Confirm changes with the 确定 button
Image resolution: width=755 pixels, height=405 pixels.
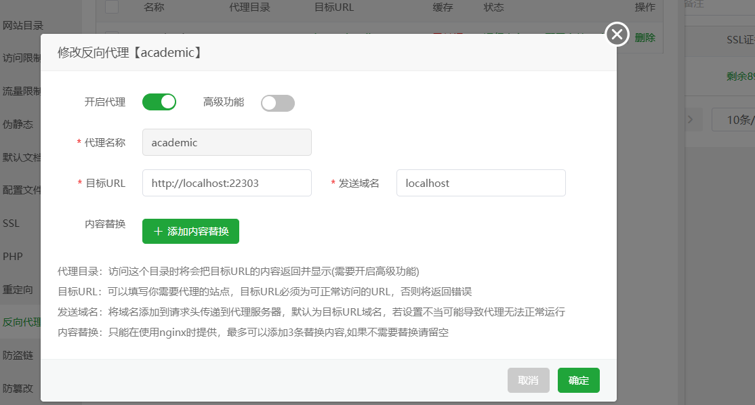point(578,381)
